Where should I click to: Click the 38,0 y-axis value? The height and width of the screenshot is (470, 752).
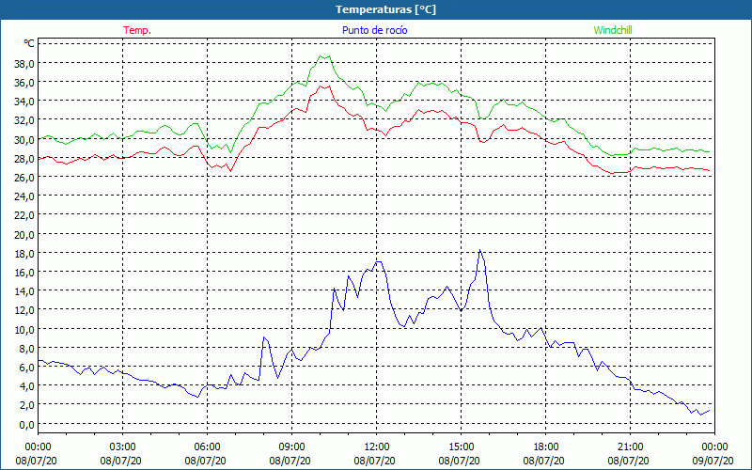pyautogui.click(x=24, y=63)
